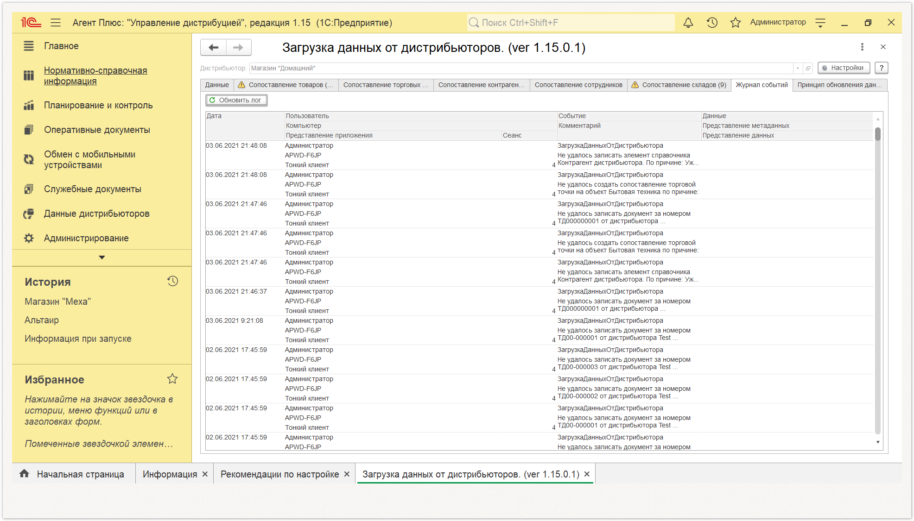This screenshot has width=914, height=521.
Task: Click Нормативно-справочная информация section icon
Action: tap(29, 75)
